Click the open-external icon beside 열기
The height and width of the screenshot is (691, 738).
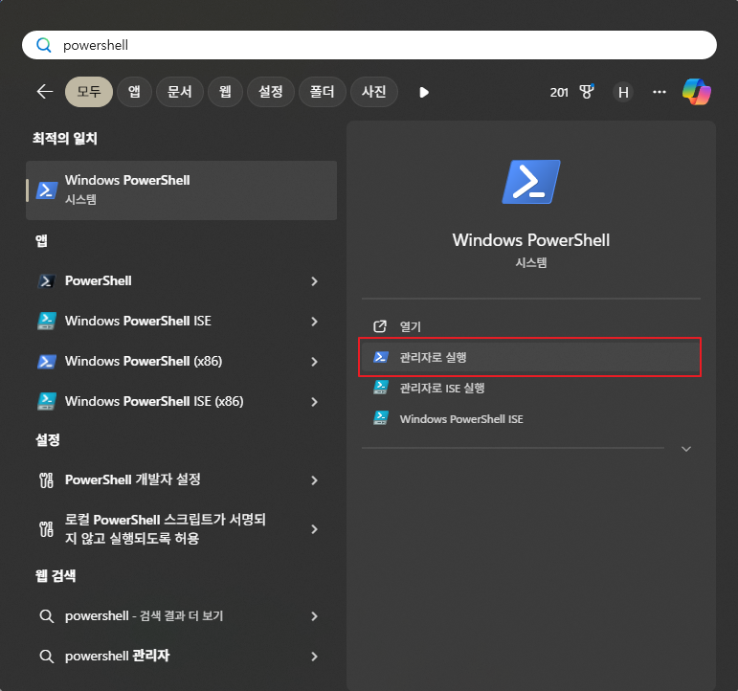click(380, 326)
